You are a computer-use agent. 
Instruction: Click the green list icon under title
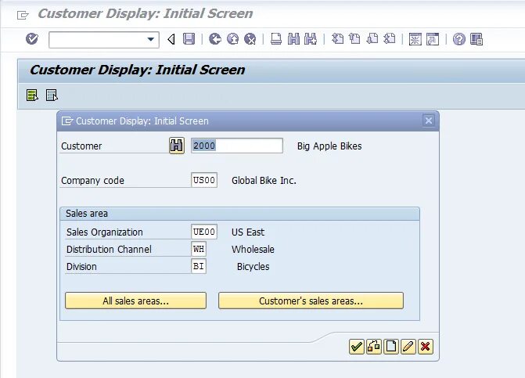tap(32, 95)
